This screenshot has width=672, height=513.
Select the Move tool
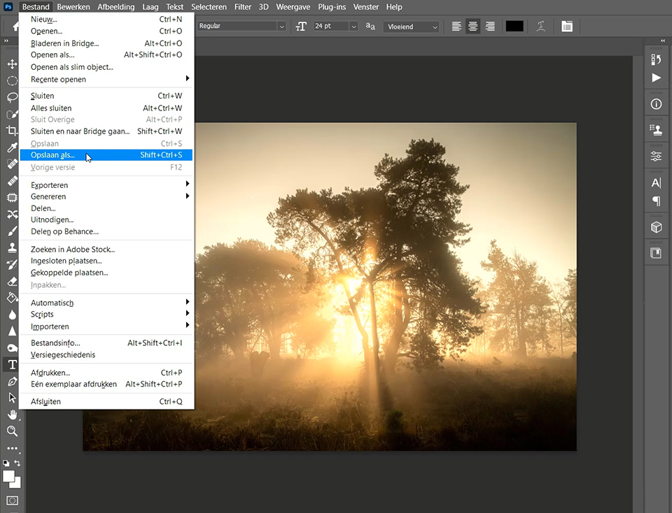coord(12,64)
